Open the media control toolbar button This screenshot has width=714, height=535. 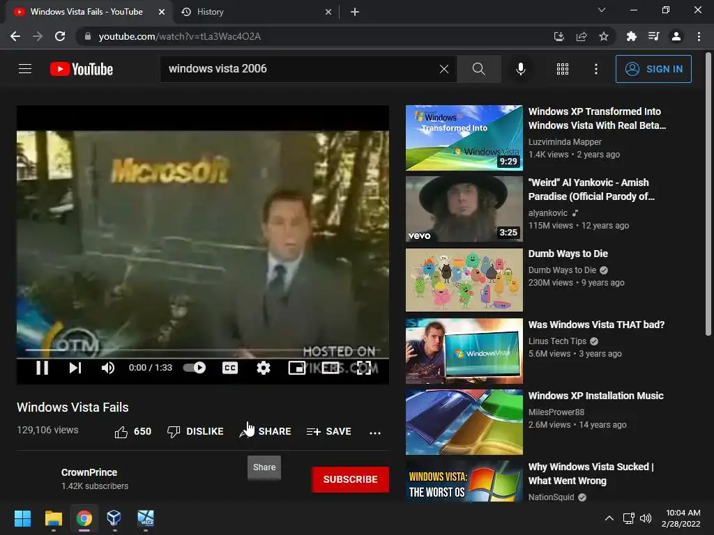[x=654, y=36]
